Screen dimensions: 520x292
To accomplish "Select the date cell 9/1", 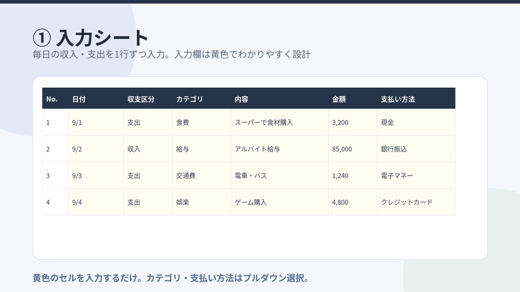I will pos(96,122).
